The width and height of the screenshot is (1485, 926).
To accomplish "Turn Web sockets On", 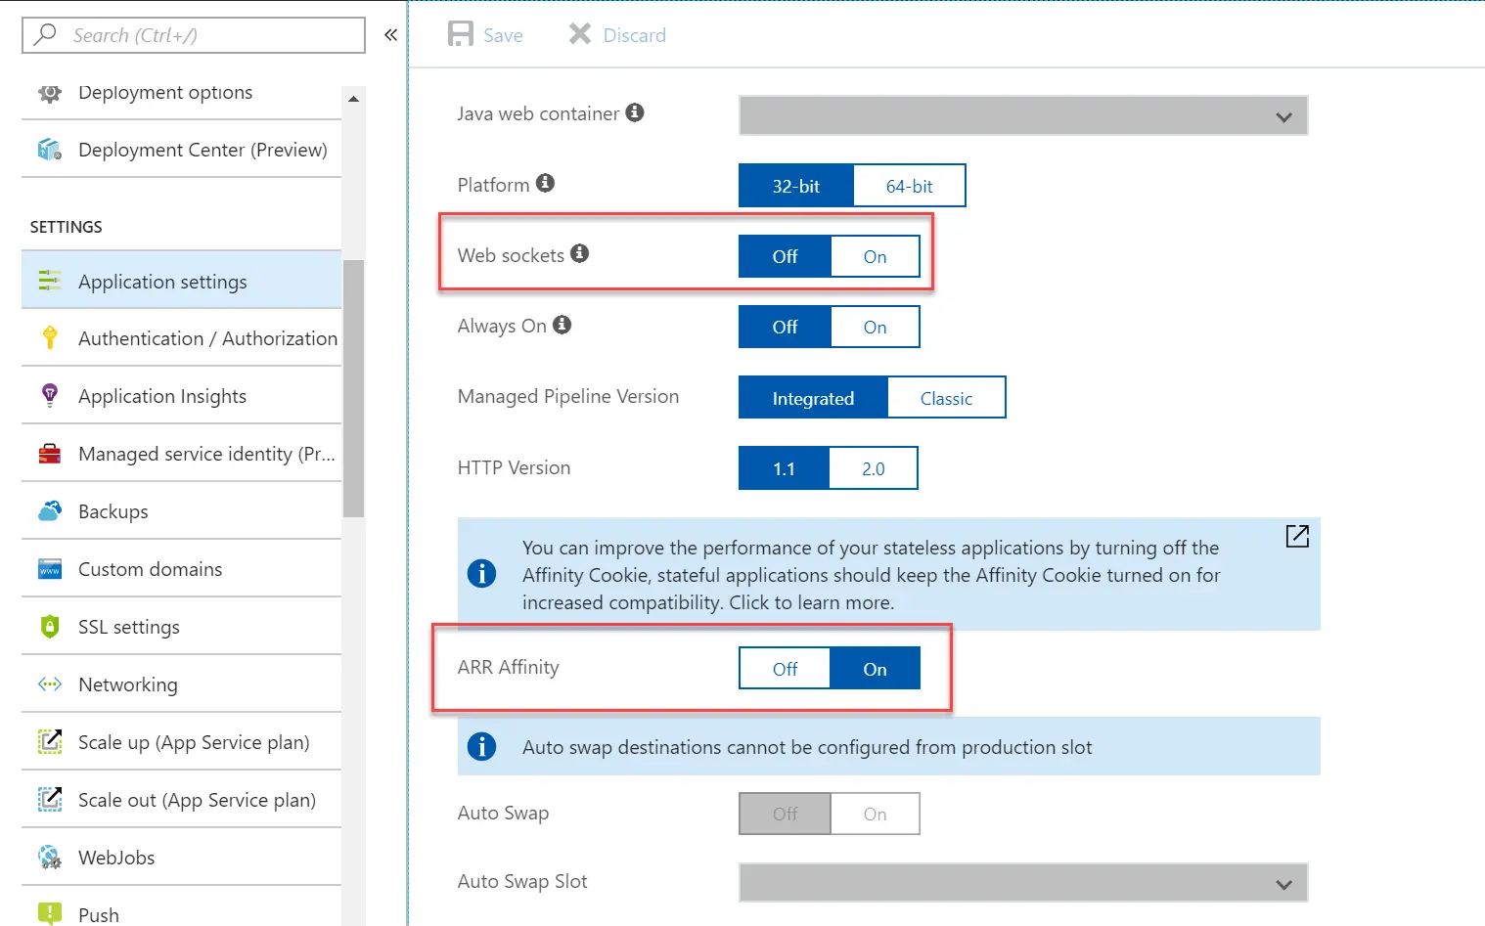I will click(875, 256).
